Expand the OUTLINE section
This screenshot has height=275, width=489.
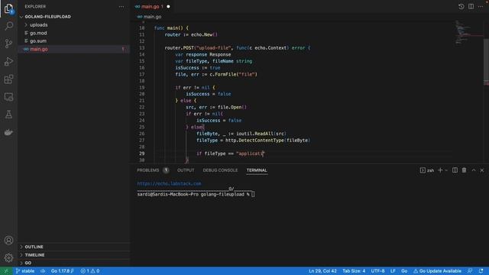point(34,247)
